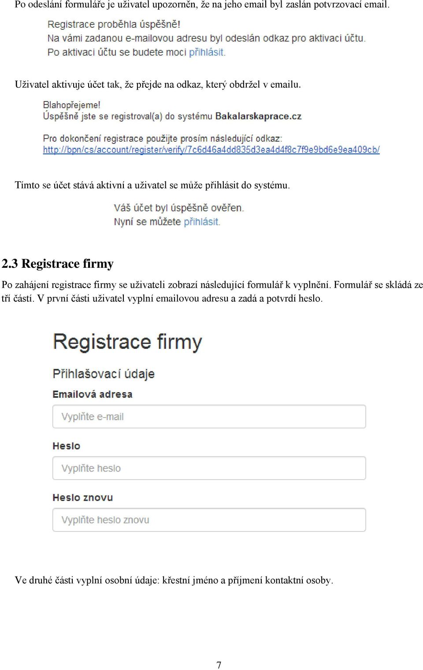The width and height of the screenshot is (423, 670).
Task: Click the Registrace proběhla úspěšně! message
Action: (114, 24)
